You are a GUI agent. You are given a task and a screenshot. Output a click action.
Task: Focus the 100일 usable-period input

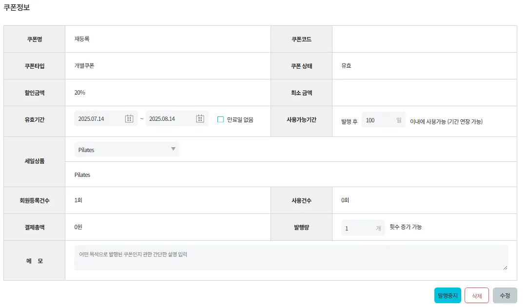click(x=378, y=120)
